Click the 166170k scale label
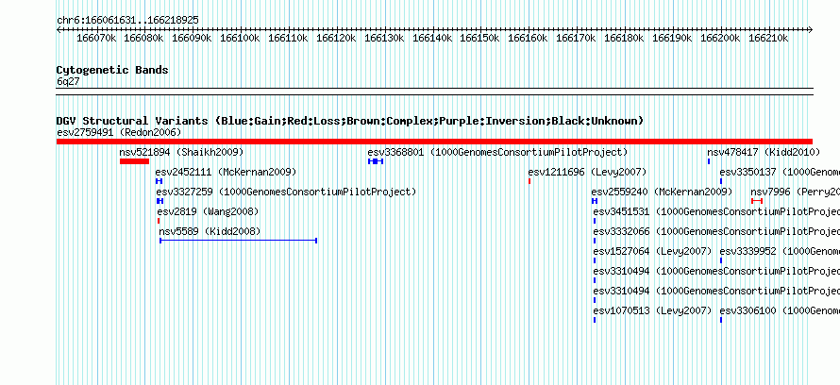Image resolution: width=840 pixels, height=385 pixels. pos(576,38)
